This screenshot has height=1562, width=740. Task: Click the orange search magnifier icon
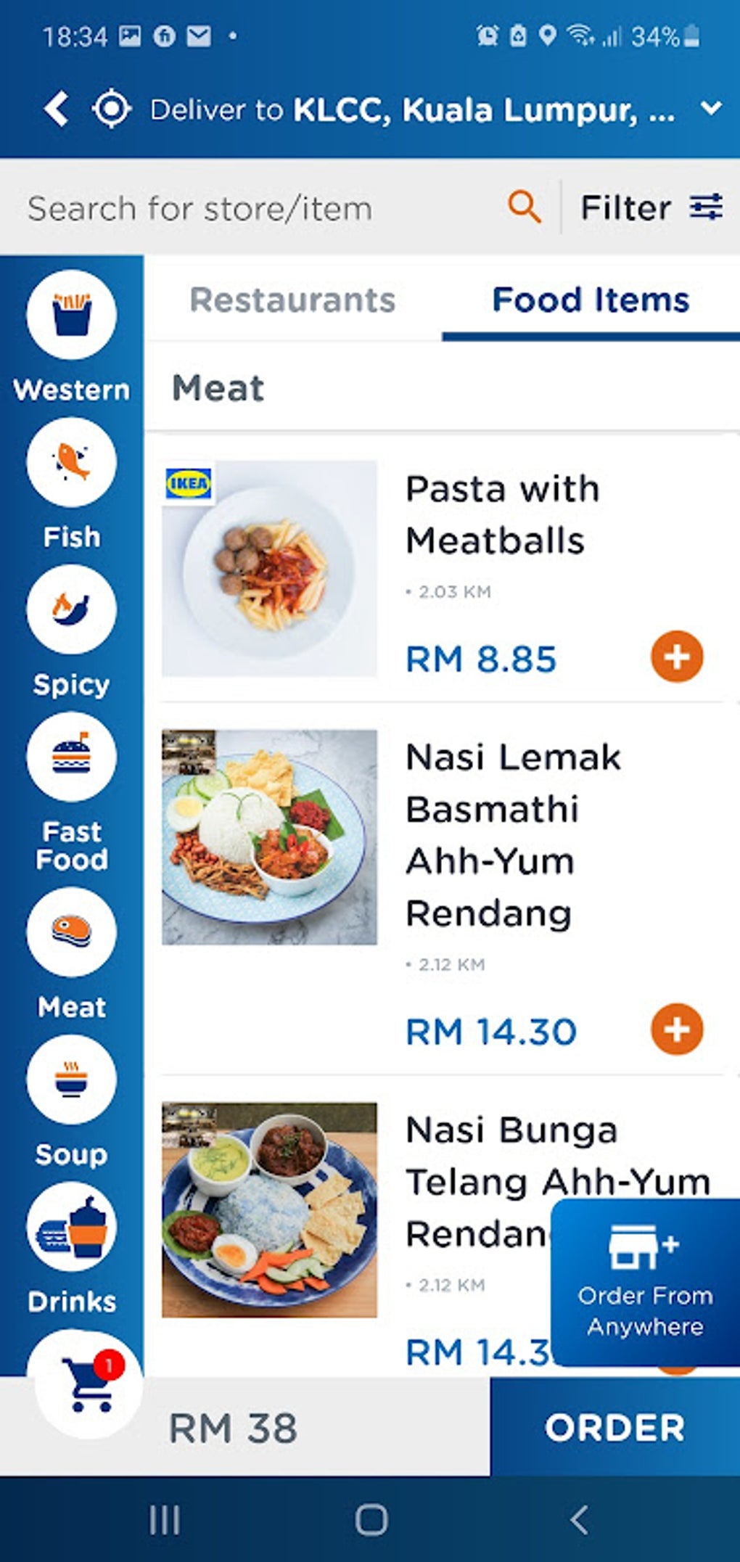524,207
